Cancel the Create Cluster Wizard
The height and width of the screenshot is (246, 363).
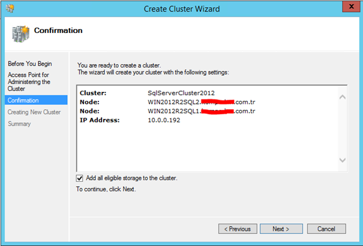[x=326, y=229]
